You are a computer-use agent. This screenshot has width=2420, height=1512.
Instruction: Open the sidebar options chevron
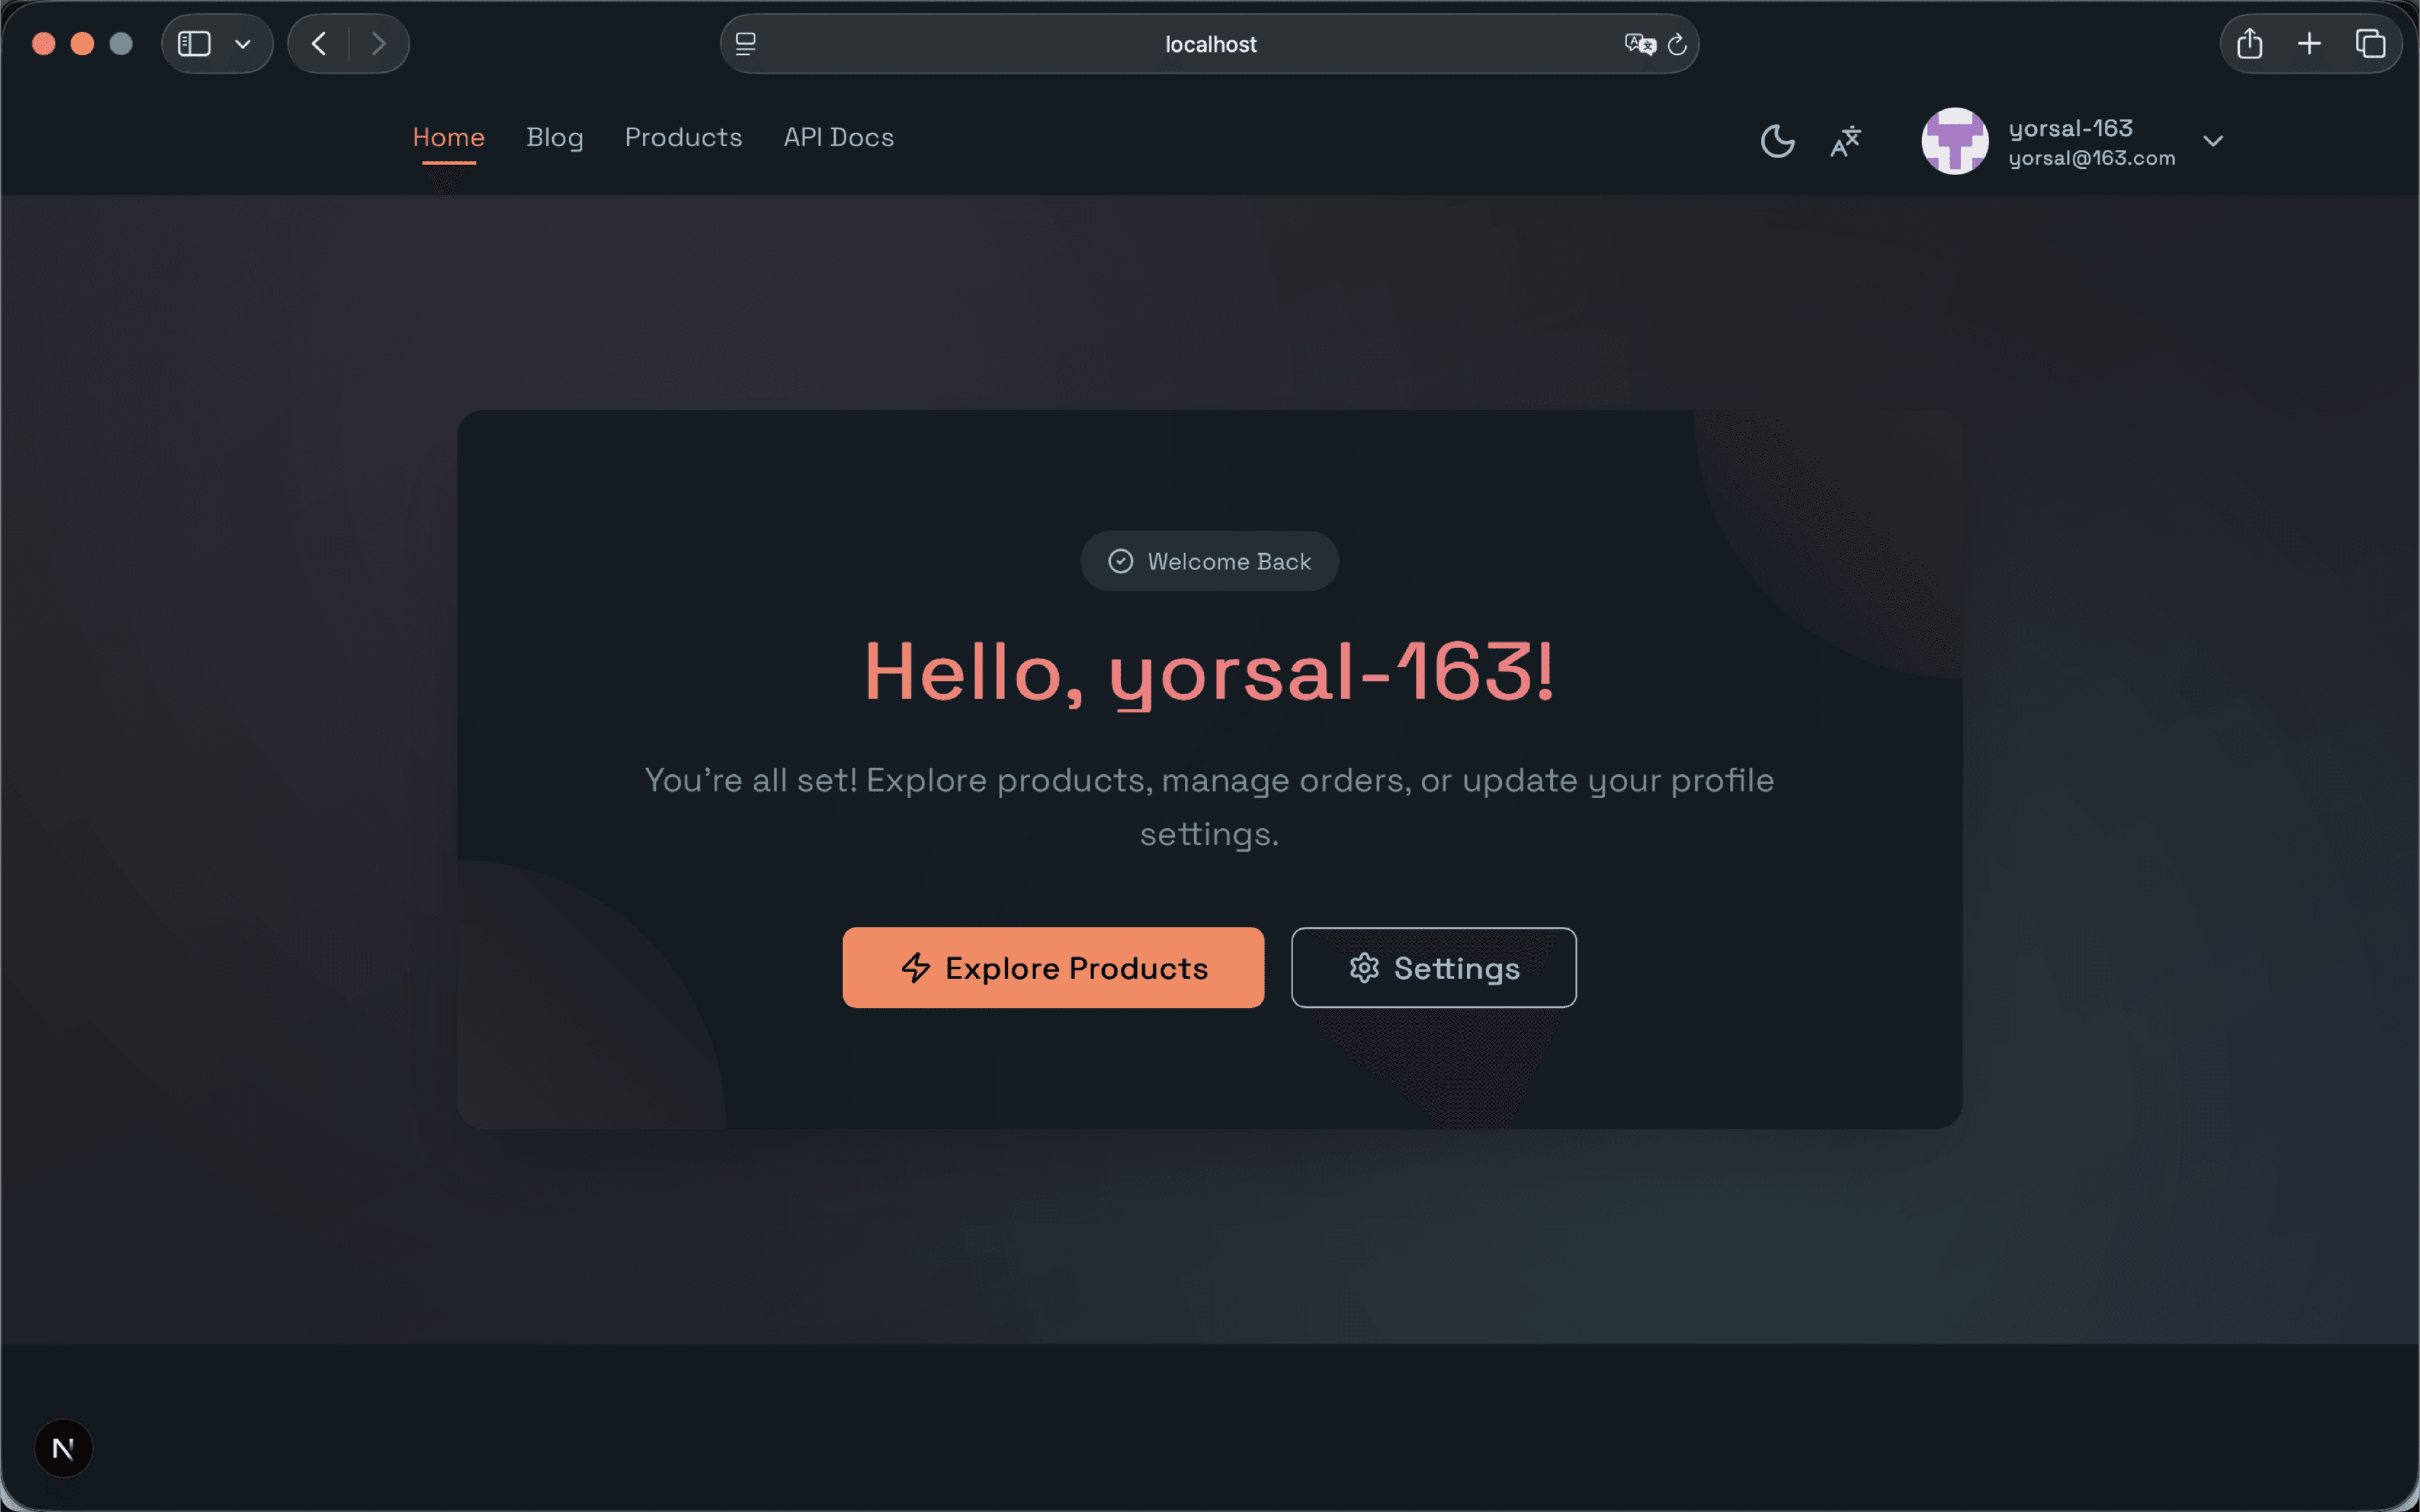tap(242, 43)
